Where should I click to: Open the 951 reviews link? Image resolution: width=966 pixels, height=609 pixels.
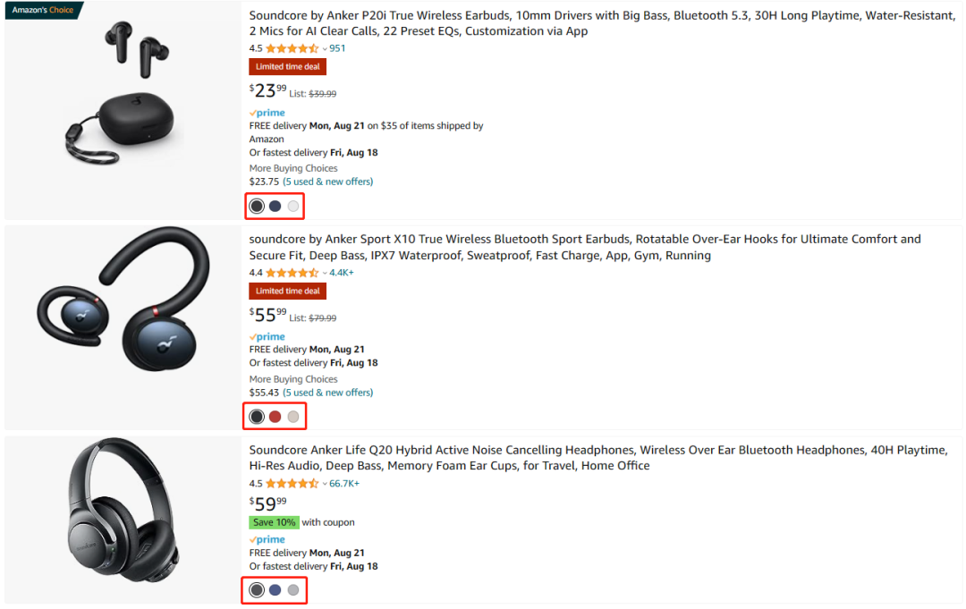pyautogui.click(x=337, y=48)
